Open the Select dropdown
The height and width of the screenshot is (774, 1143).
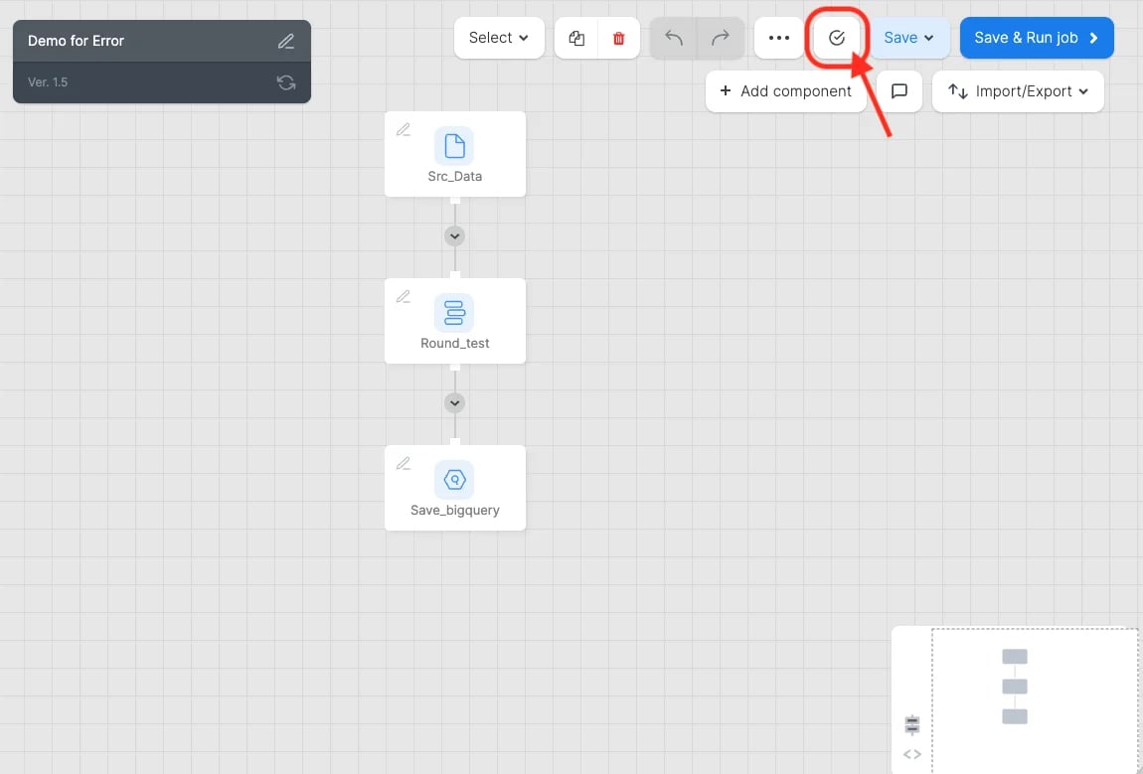click(x=499, y=38)
